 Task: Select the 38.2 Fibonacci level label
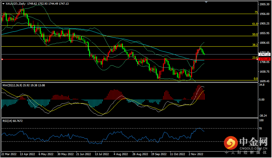point(255,45)
